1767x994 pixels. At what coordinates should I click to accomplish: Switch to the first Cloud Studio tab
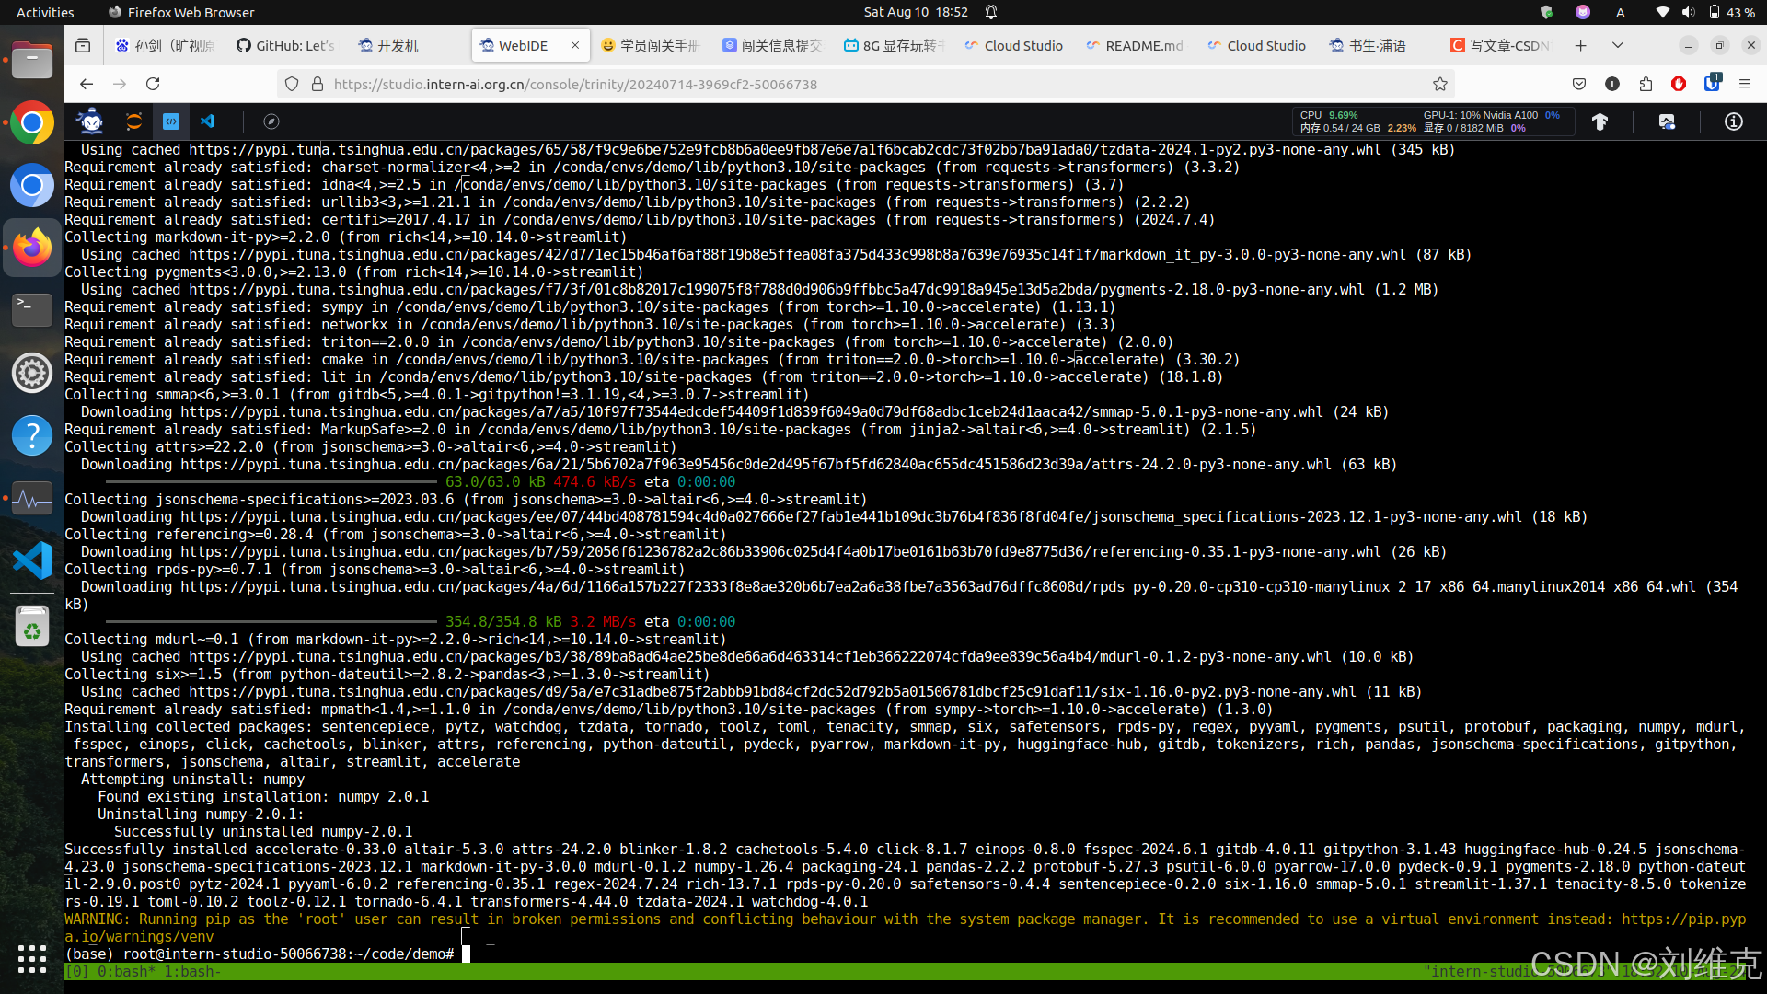pyautogui.click(x=1014, y=45)
